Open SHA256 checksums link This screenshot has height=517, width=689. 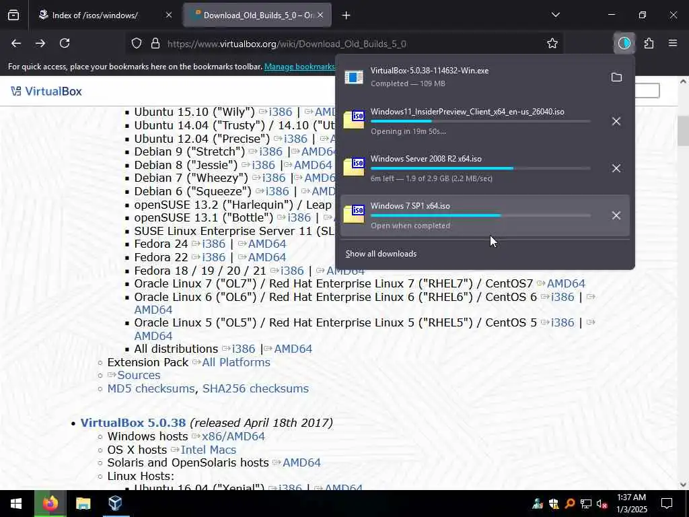[255, 388]
